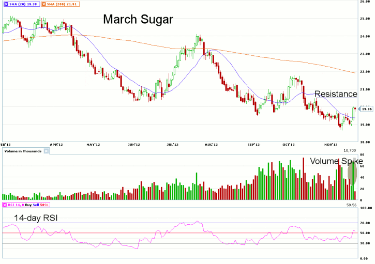Select the shaded volume spike ellipse marker
Image resolution: width=375 pixels, height=264 pixels.
[x=354, y=173]
